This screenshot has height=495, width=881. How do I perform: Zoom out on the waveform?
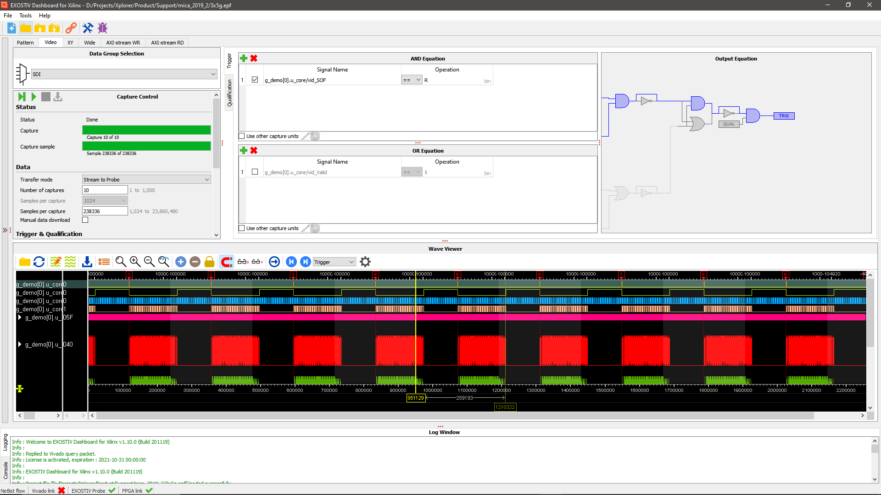coord(149,262)
